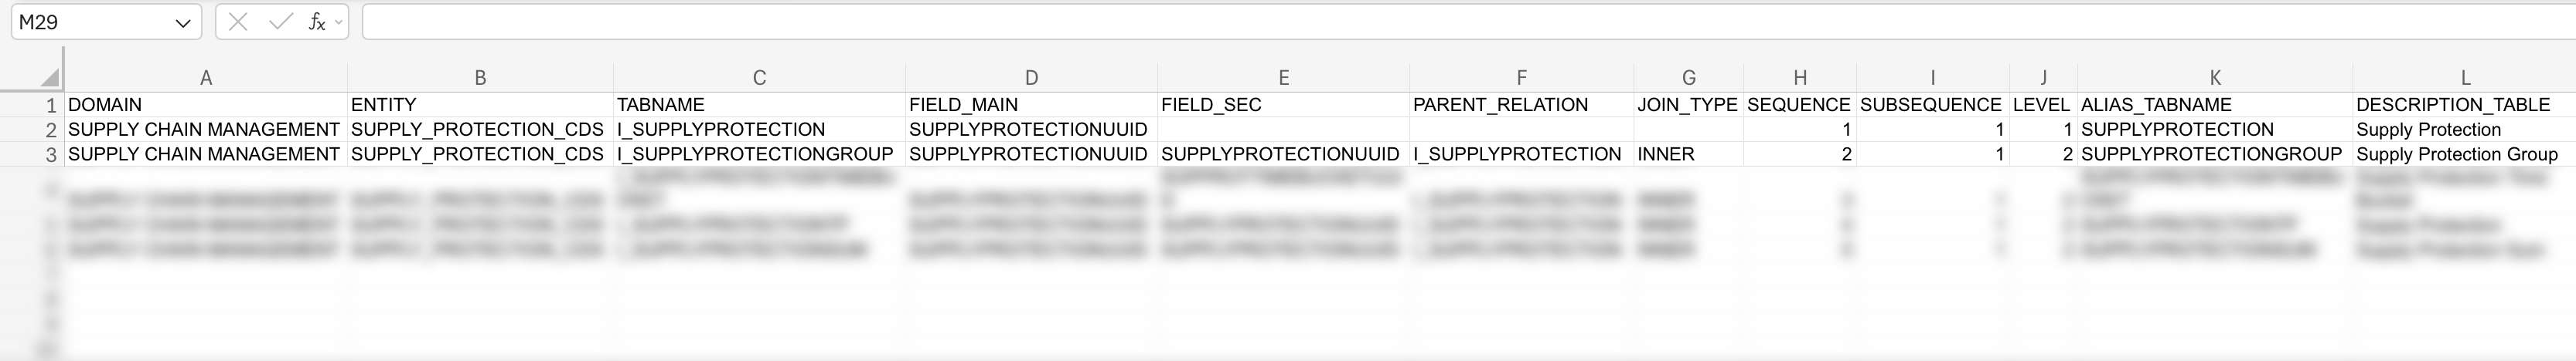Image resolution: width=2576 pixels, height=361 pixels.
Task: Select column C header
Action: point(759,78)
